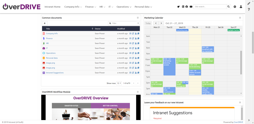Open the Marketing planning session event
This screenshot has height=124, width=254.
pyautogui.click(x=169, y=67)
